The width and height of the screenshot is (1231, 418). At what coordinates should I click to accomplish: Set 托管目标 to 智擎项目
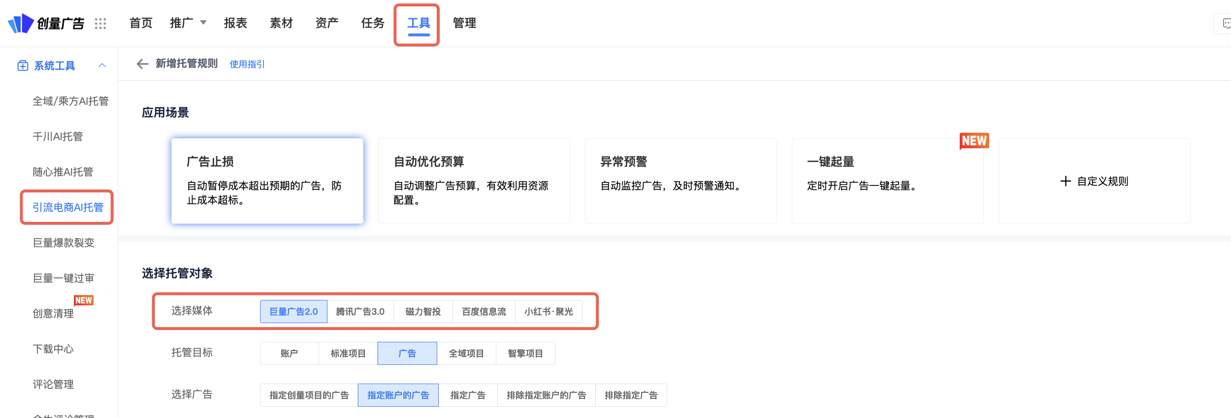525,353
